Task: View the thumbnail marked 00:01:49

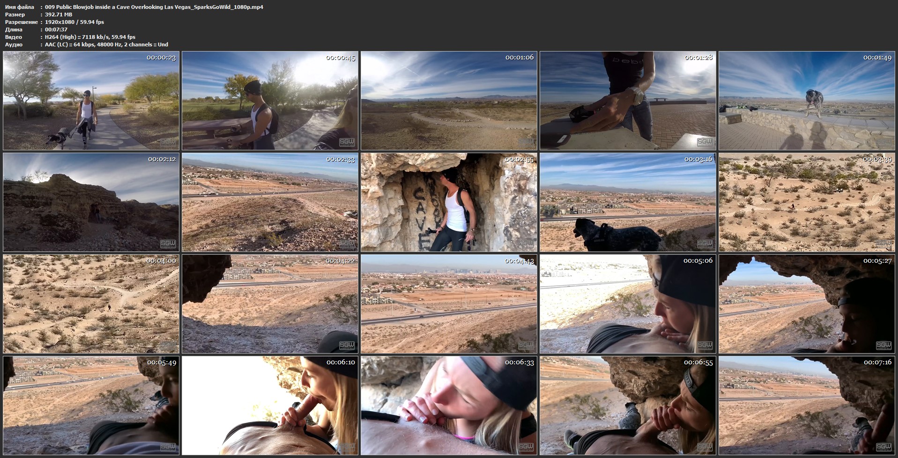Action: pyautogui.click(x=807, y=101)
